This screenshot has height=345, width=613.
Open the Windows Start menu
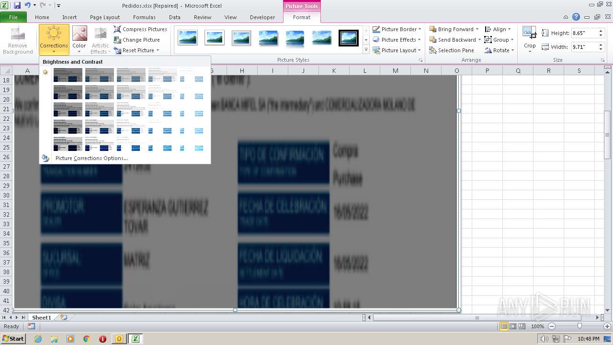pyautogui.click(x=13, y=338)
